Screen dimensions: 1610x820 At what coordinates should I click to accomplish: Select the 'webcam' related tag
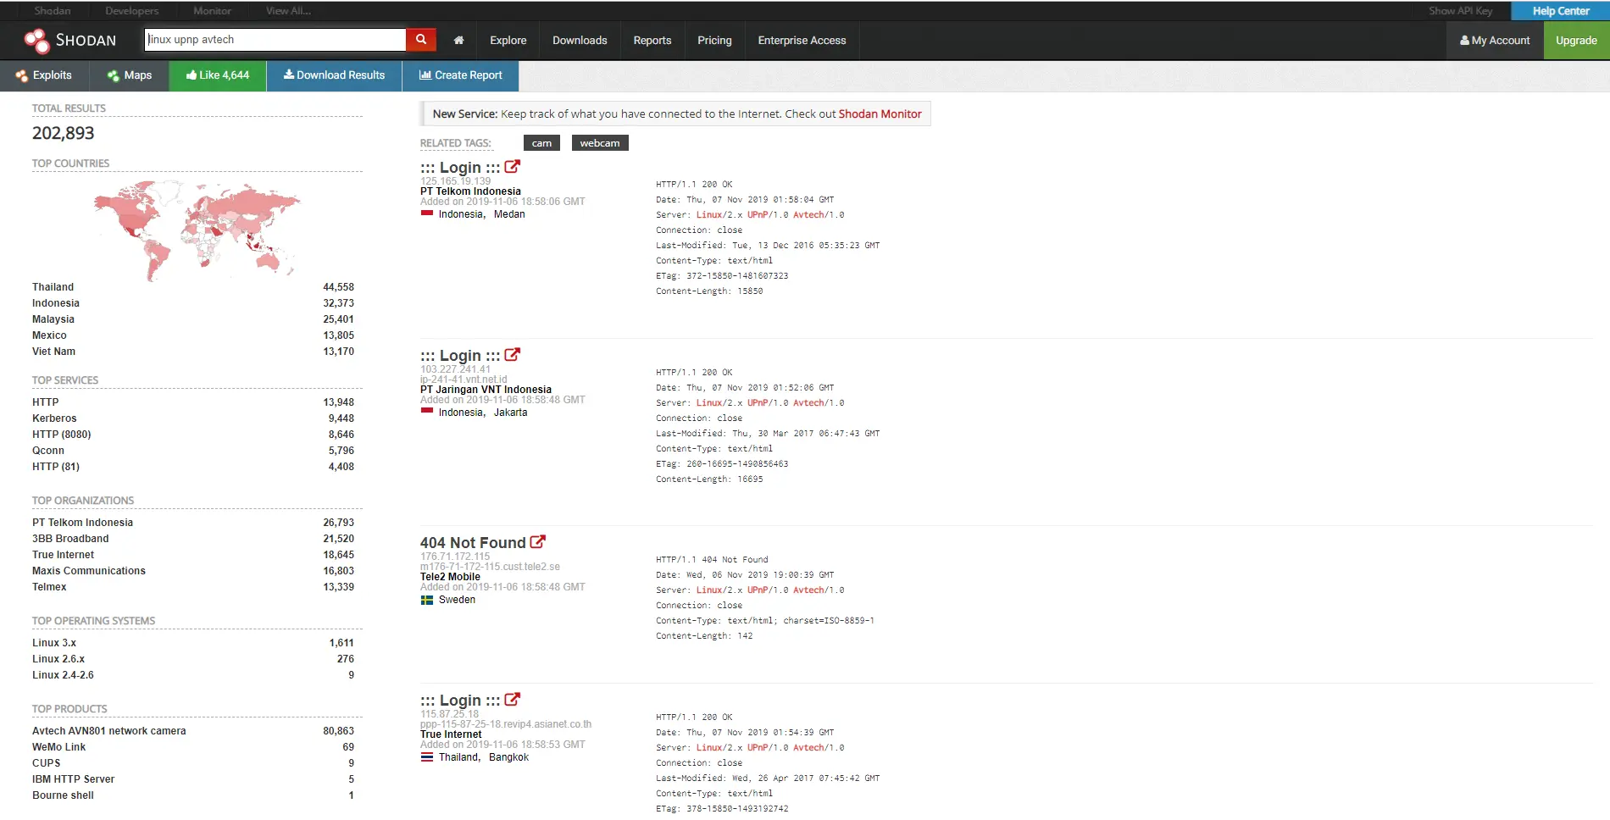(x=600, y=143)
